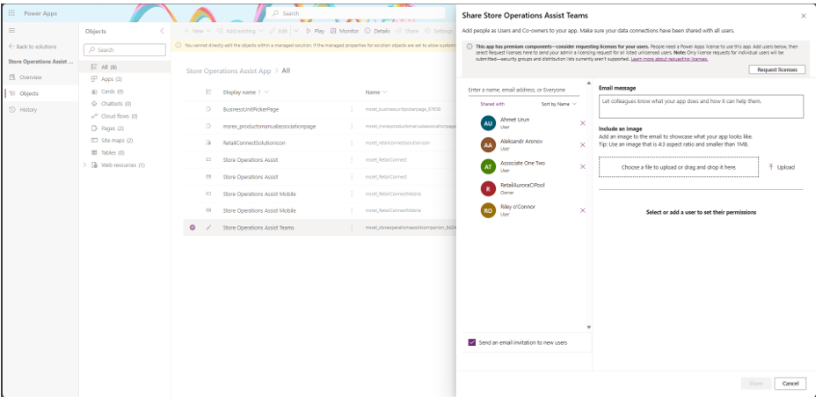This screenshot has width=837, height=403.
Task: Click the Email message text box
Action: (x=701, y=106)
